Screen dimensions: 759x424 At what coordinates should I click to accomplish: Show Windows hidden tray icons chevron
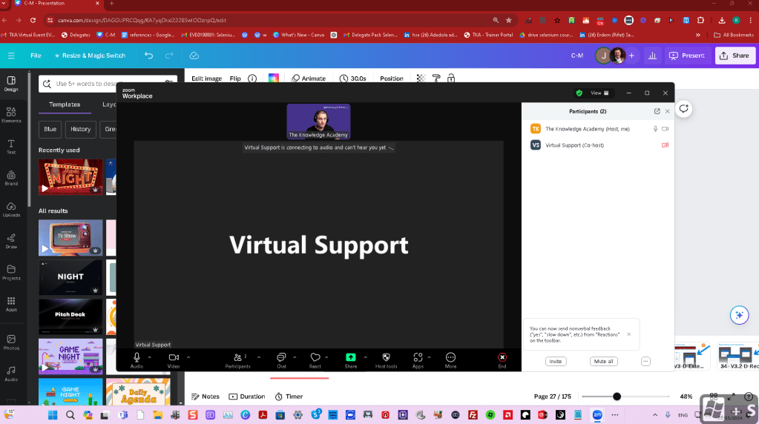(654, 415)
